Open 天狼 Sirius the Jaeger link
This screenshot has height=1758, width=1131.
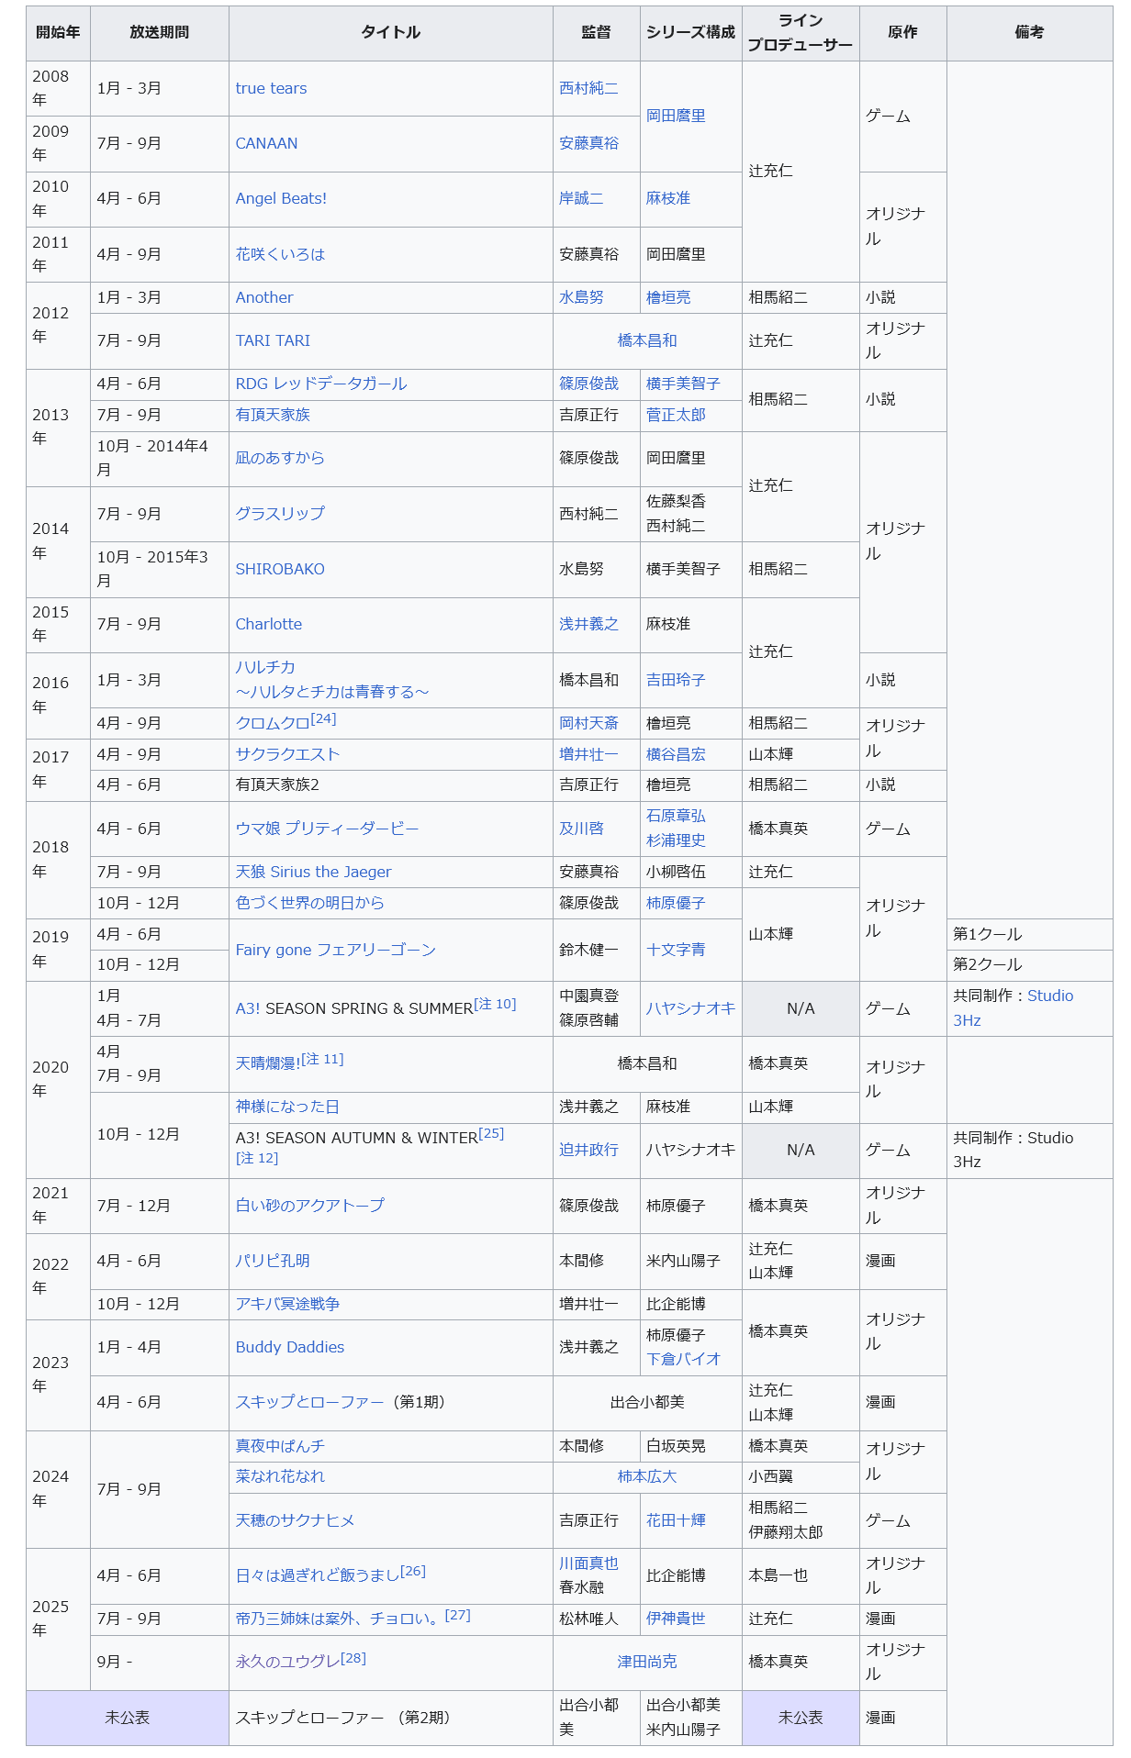click(x=313, y=873)
